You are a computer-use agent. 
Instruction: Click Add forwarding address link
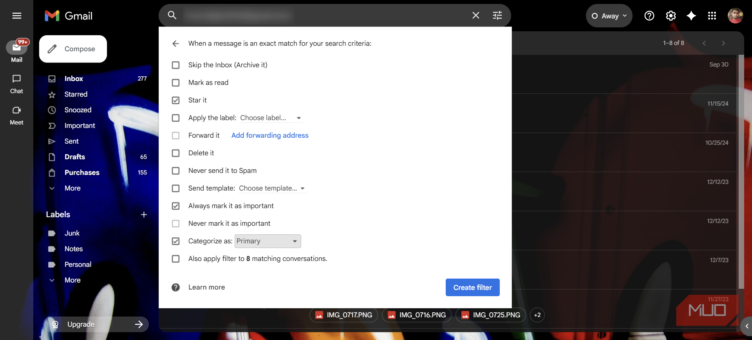[270, 135]
